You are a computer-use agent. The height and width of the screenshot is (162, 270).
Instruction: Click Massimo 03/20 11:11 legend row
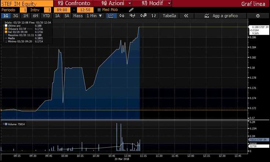coord(24,35)
